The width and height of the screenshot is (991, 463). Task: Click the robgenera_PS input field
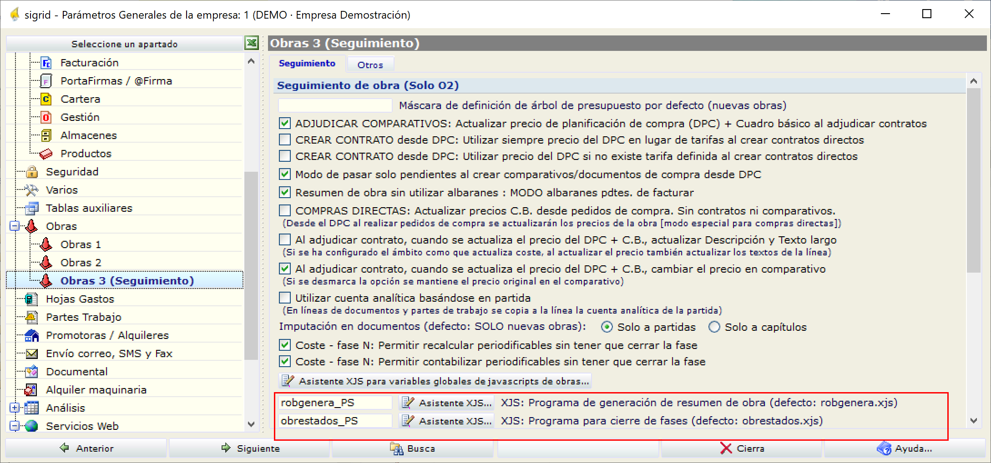point(335,403)
